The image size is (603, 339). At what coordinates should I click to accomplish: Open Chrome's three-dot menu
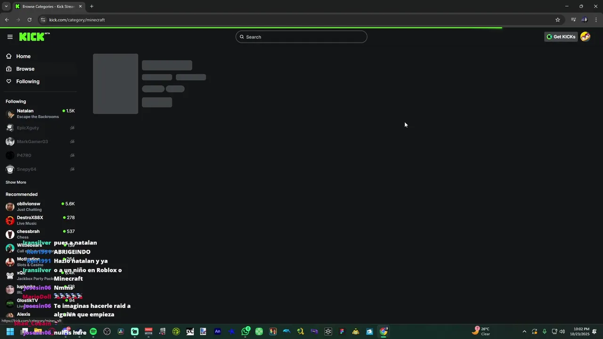596,20
